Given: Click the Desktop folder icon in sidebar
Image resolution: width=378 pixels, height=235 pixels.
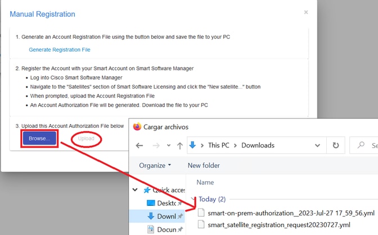Looking at the screenshot, I should (x=151, y=203).
